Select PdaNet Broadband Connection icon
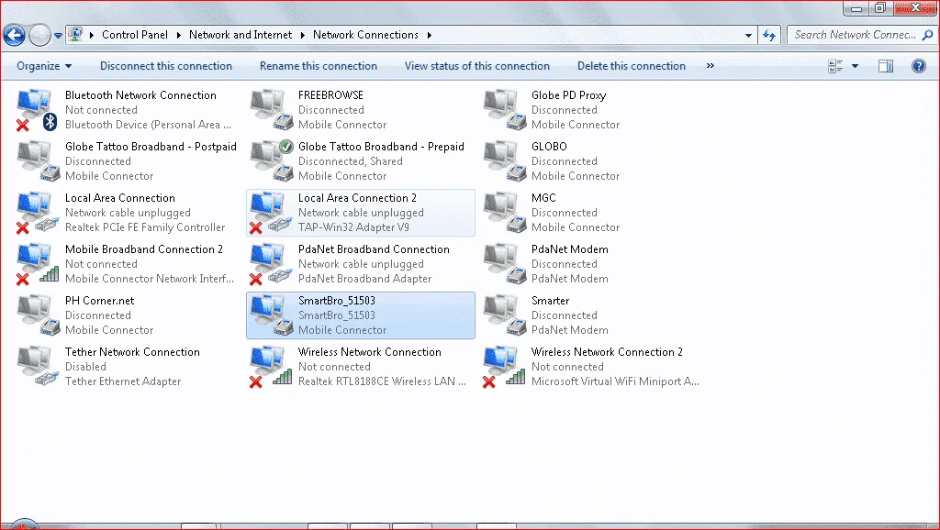 click(x=271, y=264)
